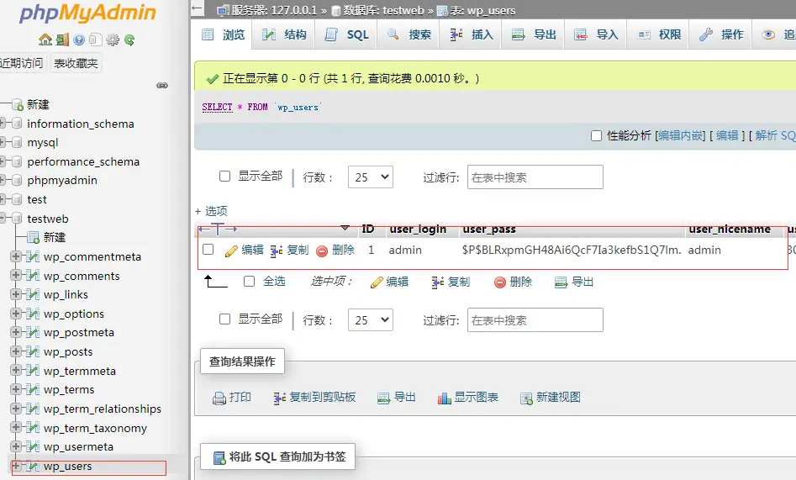Select the admin row checkbox
This screenshot has width=796, height=480.
[x=208, y=250]
